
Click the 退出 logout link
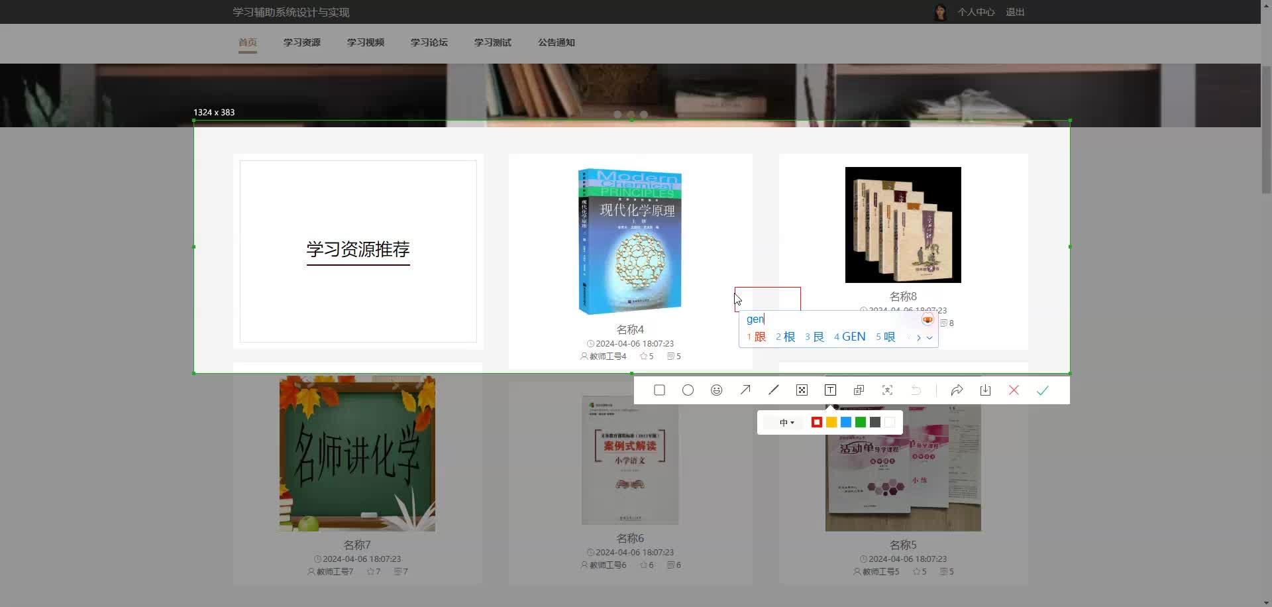pos(1015,12)
